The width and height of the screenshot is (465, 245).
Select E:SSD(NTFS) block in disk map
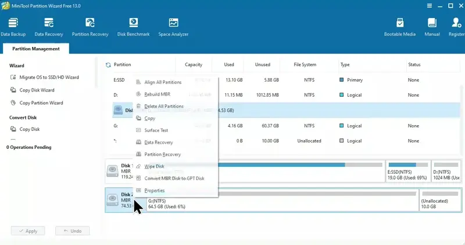pos(408,171)
